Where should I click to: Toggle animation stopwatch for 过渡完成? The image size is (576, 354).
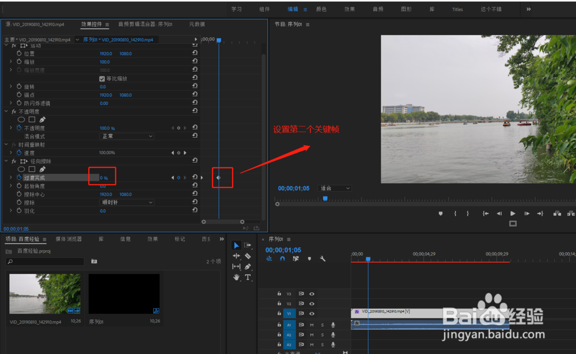pyautogui.click(x=19, y=178)
